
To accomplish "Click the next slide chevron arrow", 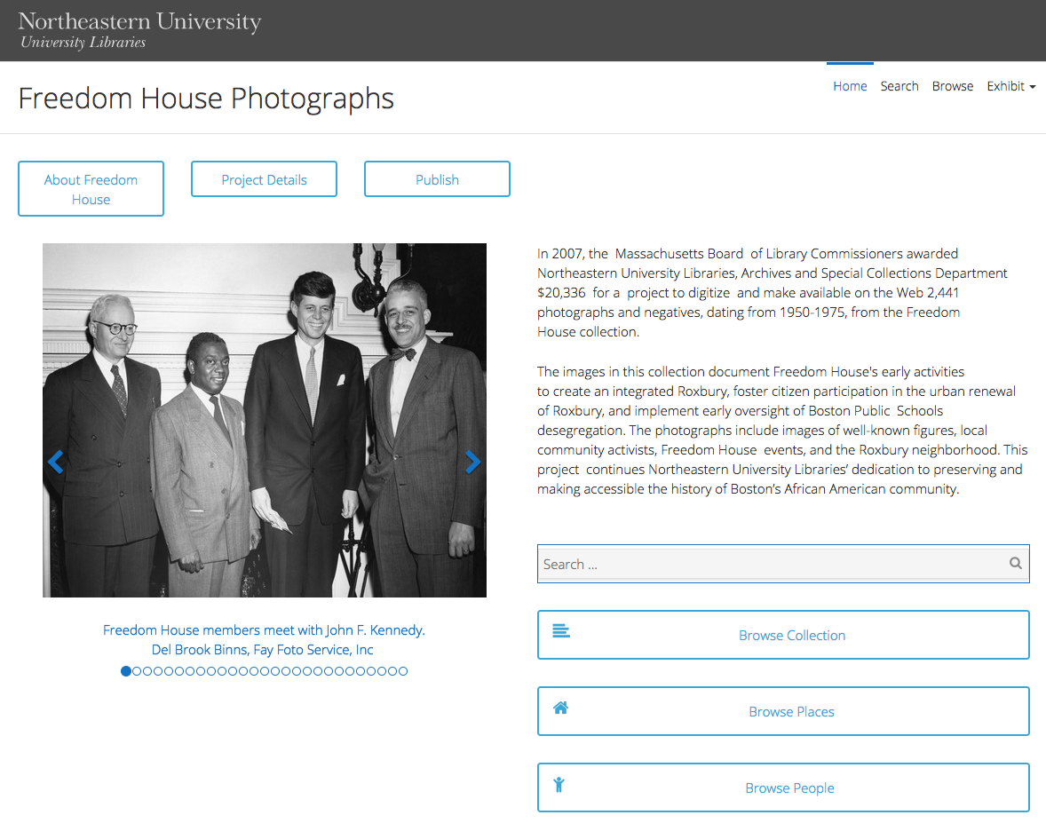I will coord(473,462).
